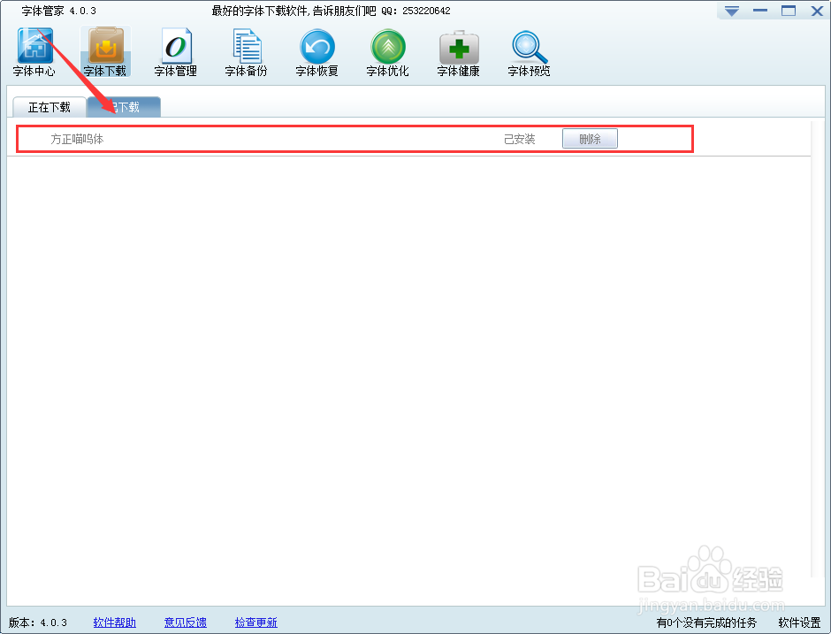The width and height of the screenshot is (831, 634).
Task: Open the 软件帮助 link
Action: point(114,623)
